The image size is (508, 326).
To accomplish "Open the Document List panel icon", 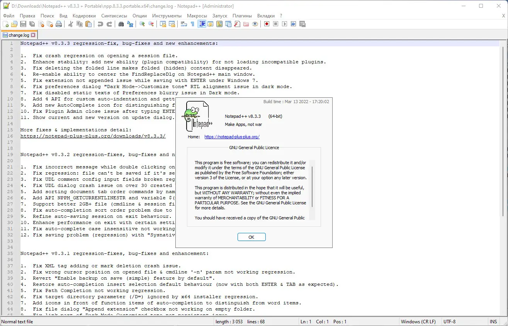I will click(x=228, y=24).
